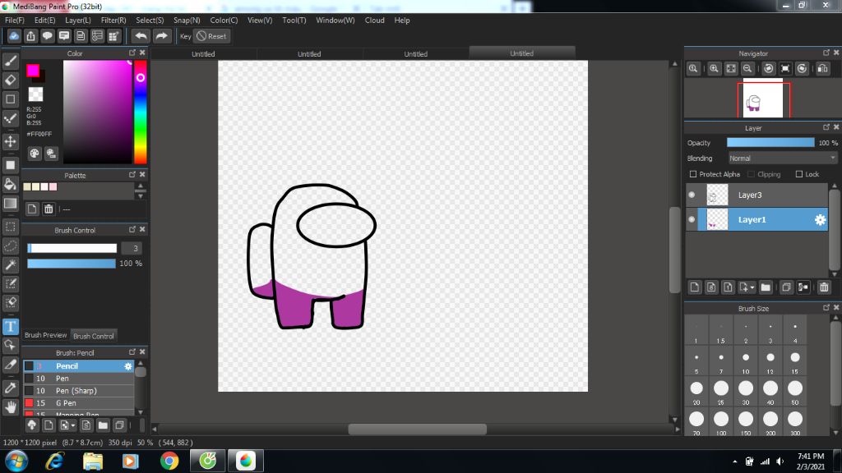Select the Bucket fill tool
Viewport: 842px width, 473px height.
coord(10,184)
